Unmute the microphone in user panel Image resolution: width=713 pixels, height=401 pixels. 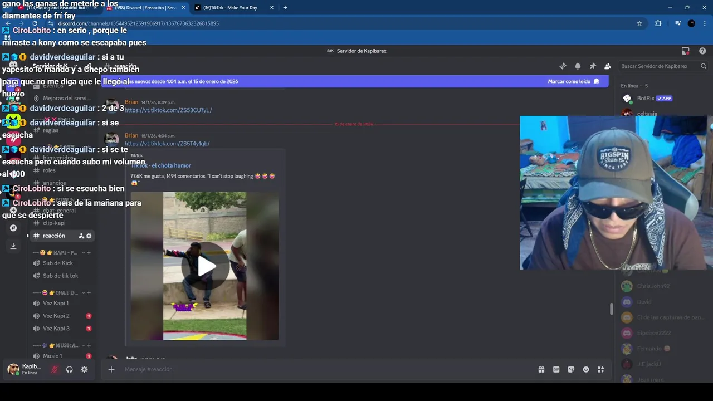tap(54, 369)
